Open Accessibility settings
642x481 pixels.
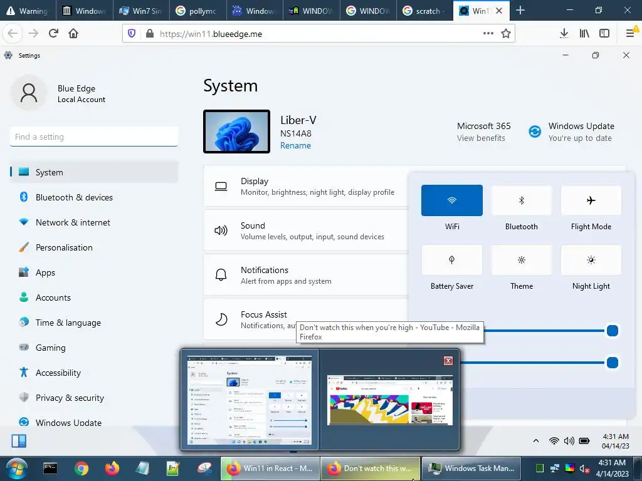point(94,373)
